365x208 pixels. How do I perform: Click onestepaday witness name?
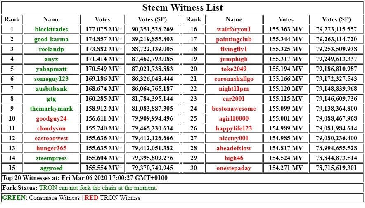coord(234,168)
